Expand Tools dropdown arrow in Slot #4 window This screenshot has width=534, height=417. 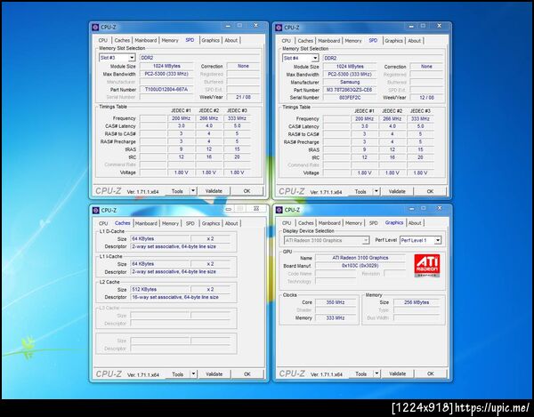pos(376,191)
